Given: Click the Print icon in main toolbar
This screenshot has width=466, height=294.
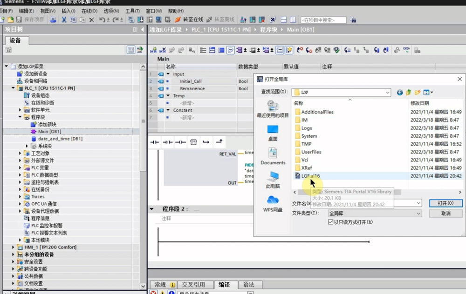Looking at the screenshot, I should [x=53, y=20].
